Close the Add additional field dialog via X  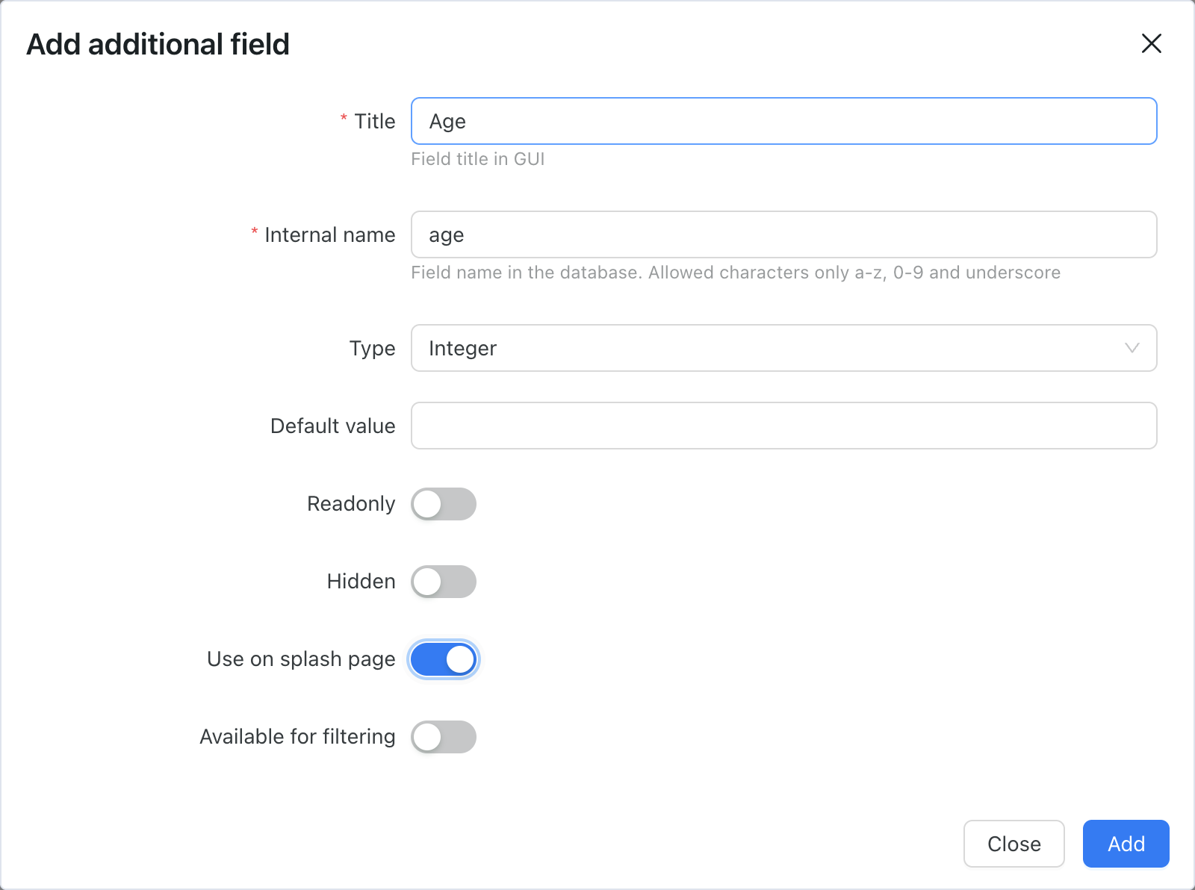pyautogui.click(x=1151, y=43)
